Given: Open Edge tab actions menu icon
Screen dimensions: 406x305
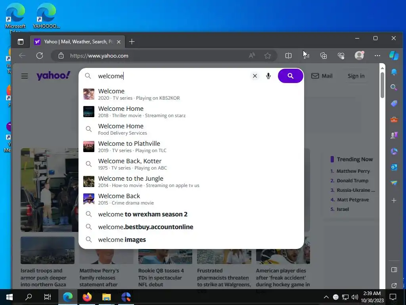Looking at the screenshot, I should (x=21, y=42).
